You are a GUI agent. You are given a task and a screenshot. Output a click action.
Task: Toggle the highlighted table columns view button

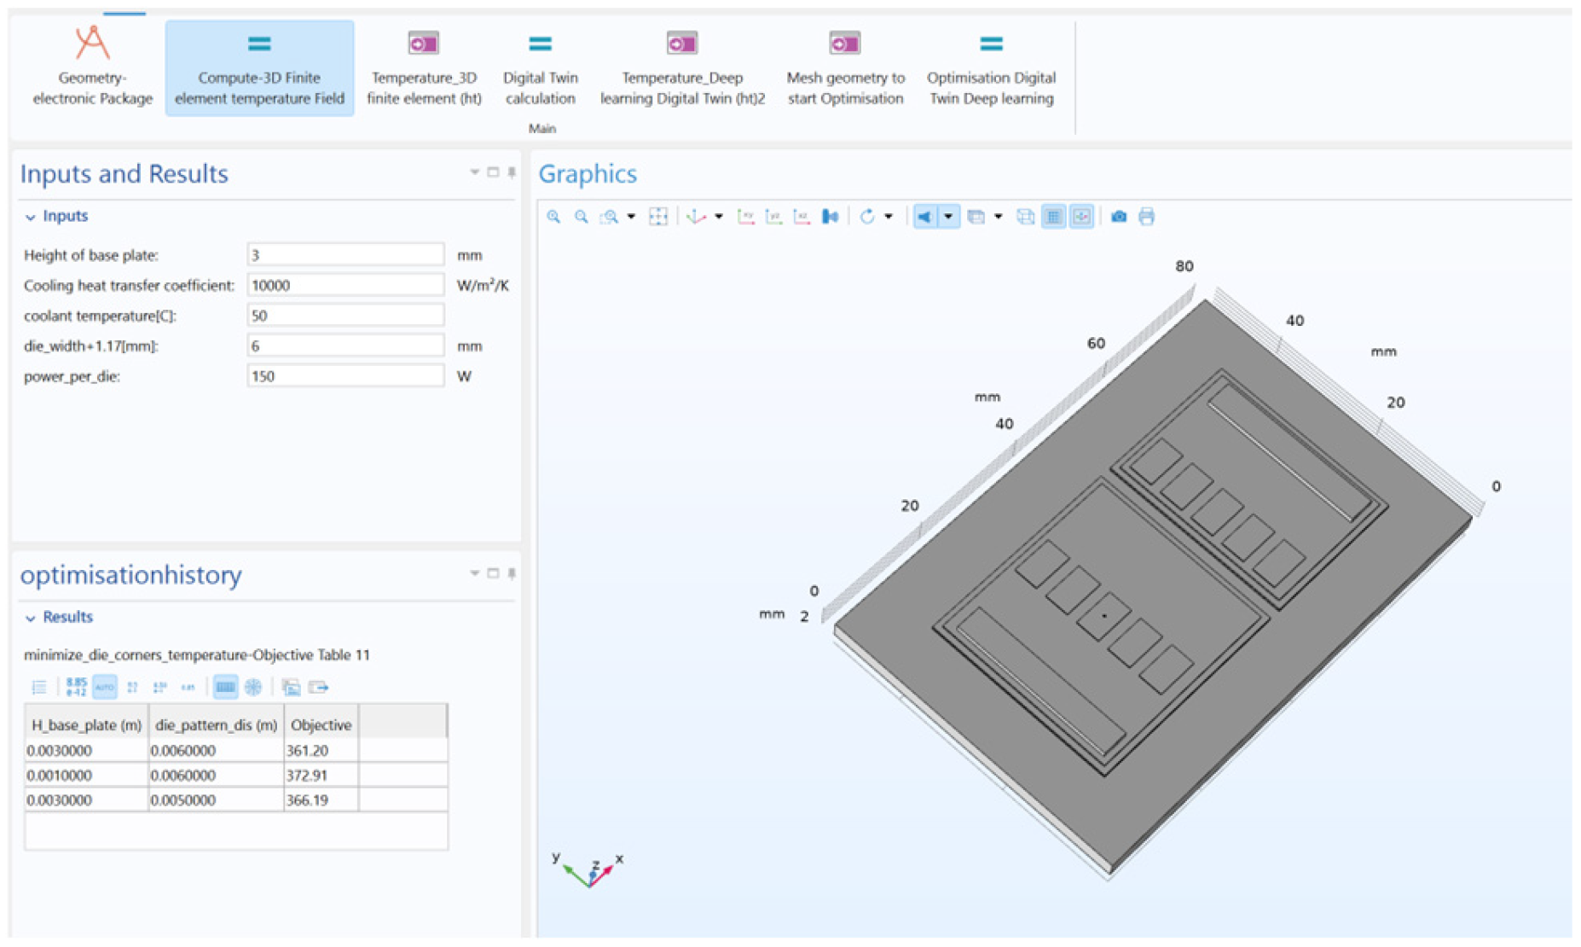point(225,687)
